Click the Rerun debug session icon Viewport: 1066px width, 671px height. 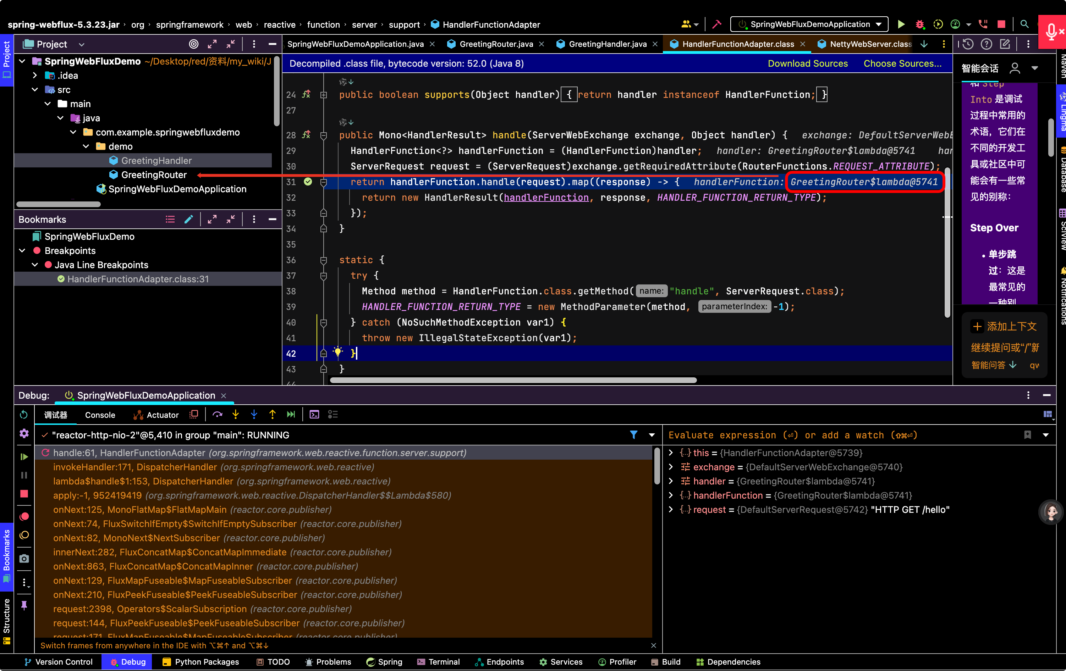(24, 415)
